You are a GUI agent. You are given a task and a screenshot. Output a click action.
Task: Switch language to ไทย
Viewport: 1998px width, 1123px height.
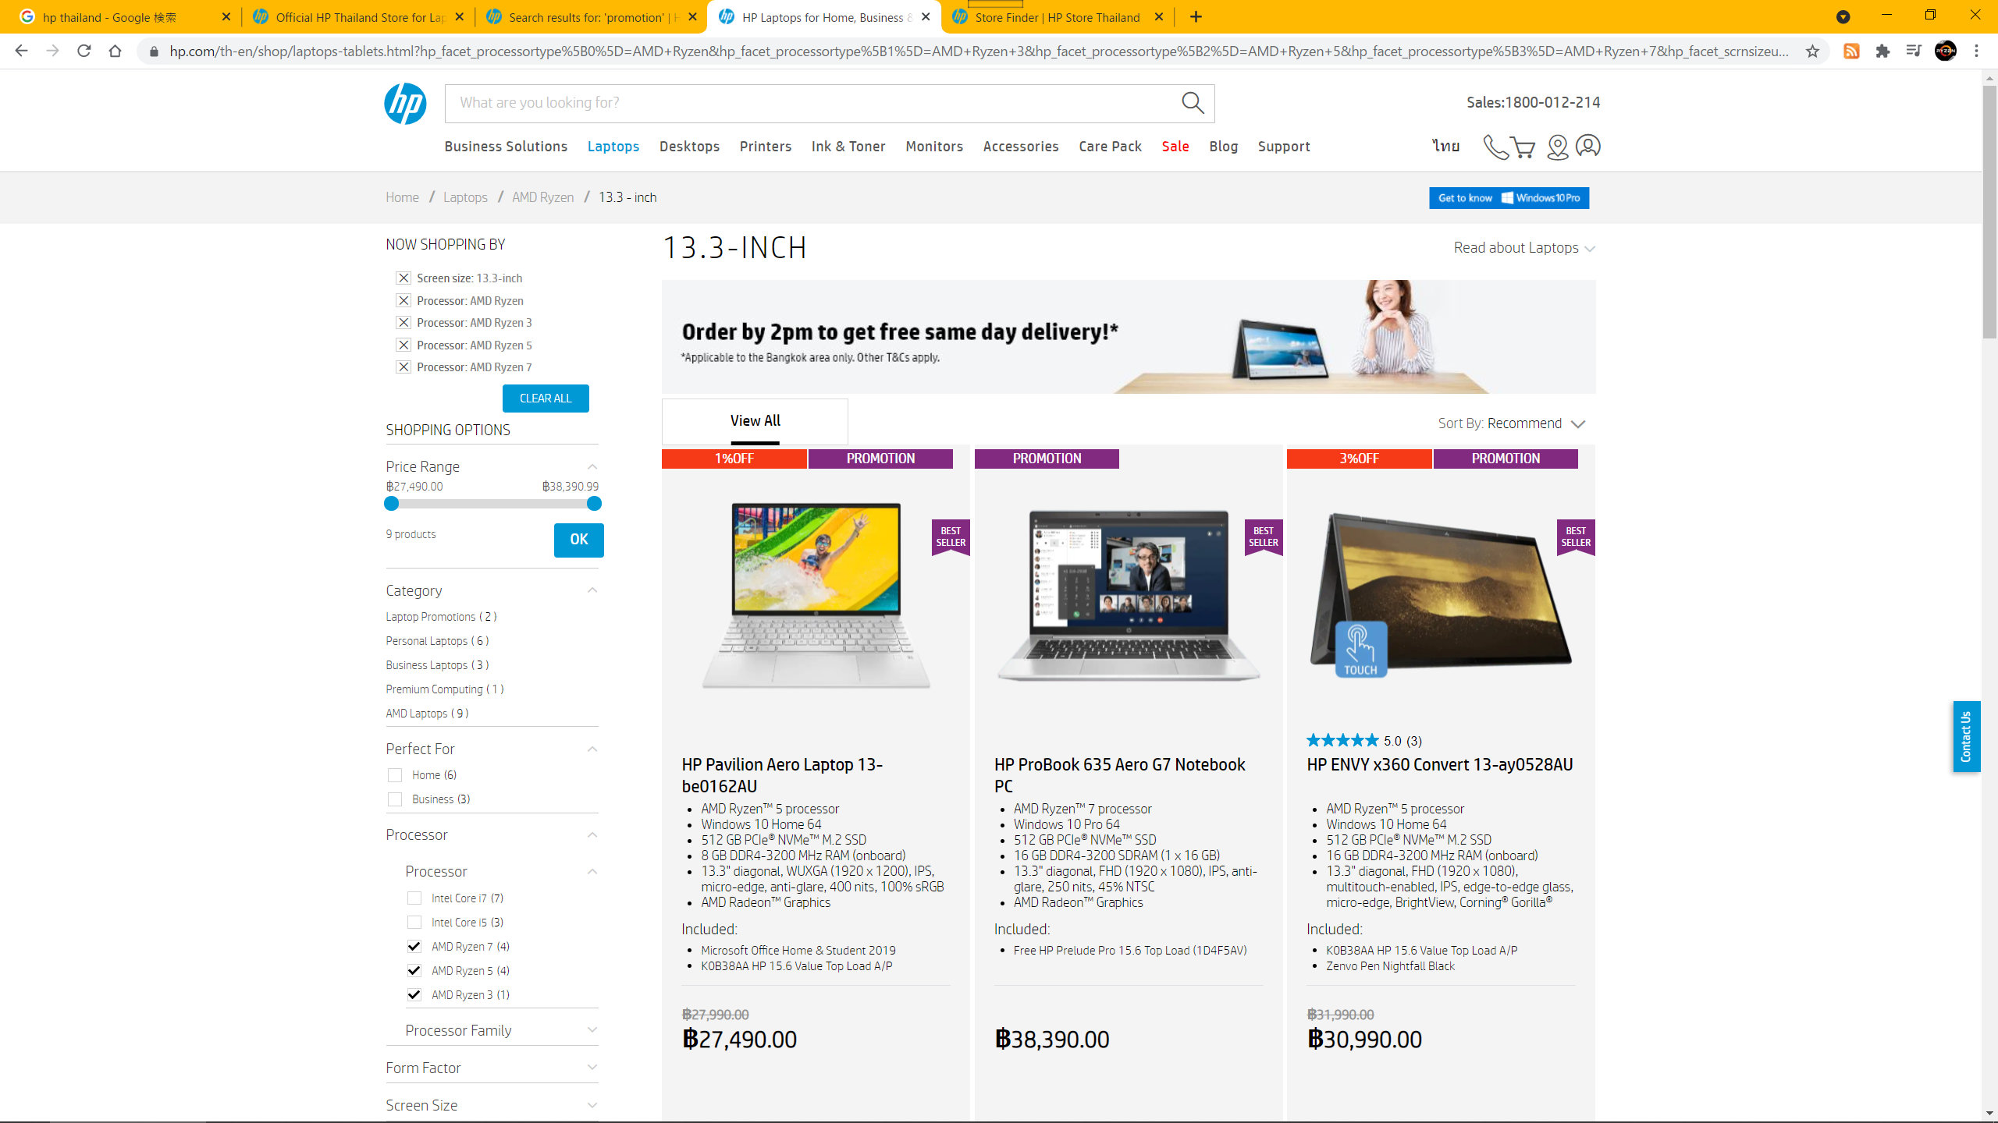[x=1445, y=146]
